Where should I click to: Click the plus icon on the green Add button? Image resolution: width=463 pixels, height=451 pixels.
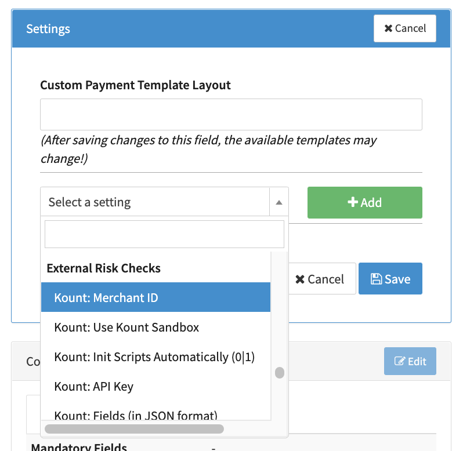click(x=352, y=202)
